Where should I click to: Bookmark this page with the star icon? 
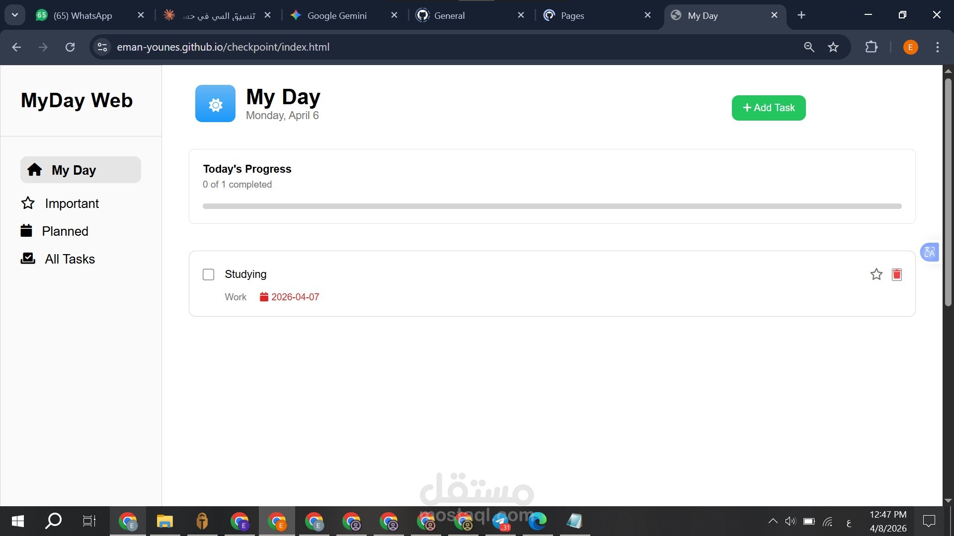tap(833, 47)
